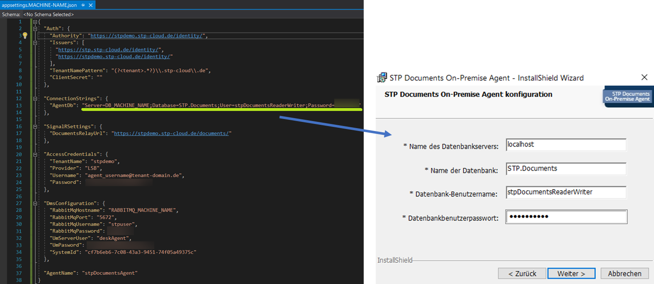
Task: Focus the Name der Datenbank field
Action: pos(566,169)
